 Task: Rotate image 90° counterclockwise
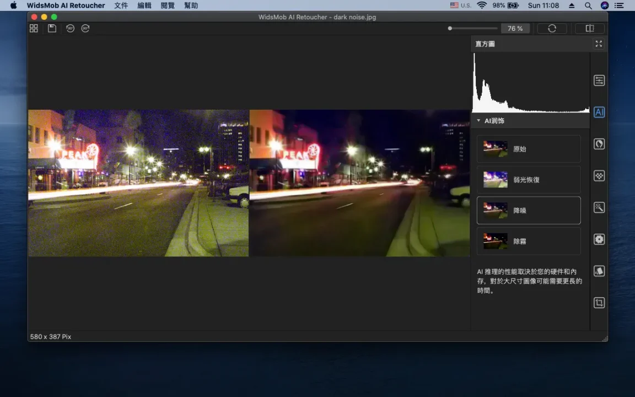pos(70,28)
